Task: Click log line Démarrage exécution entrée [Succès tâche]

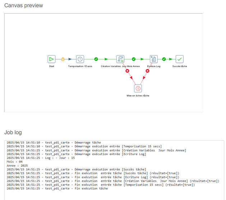Action: point(77,169)
